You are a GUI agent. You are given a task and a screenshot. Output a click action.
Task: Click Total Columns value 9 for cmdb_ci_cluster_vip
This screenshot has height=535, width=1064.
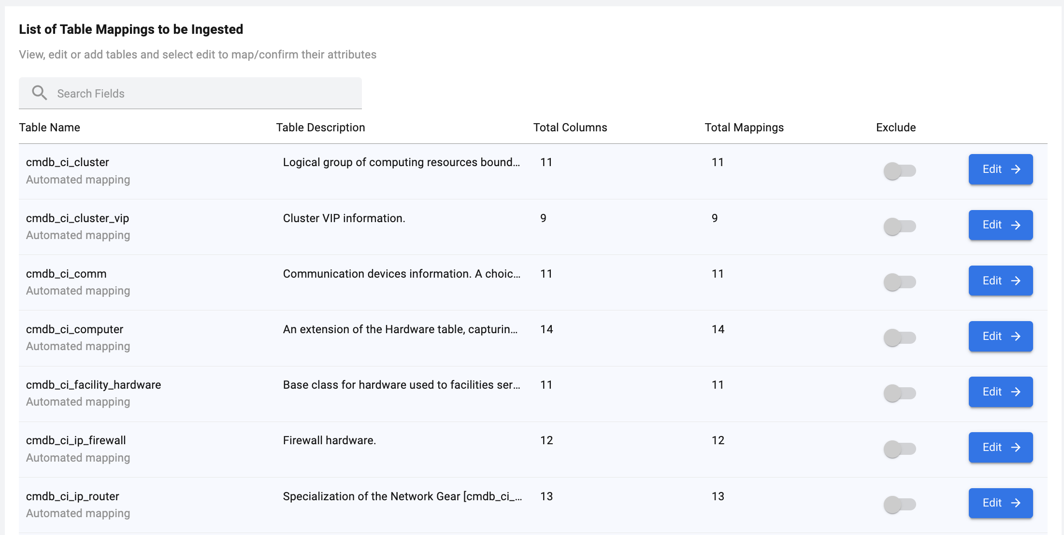543,218
